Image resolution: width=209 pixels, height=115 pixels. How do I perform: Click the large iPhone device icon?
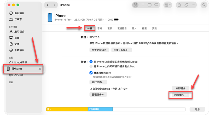[x=50, y=17]
